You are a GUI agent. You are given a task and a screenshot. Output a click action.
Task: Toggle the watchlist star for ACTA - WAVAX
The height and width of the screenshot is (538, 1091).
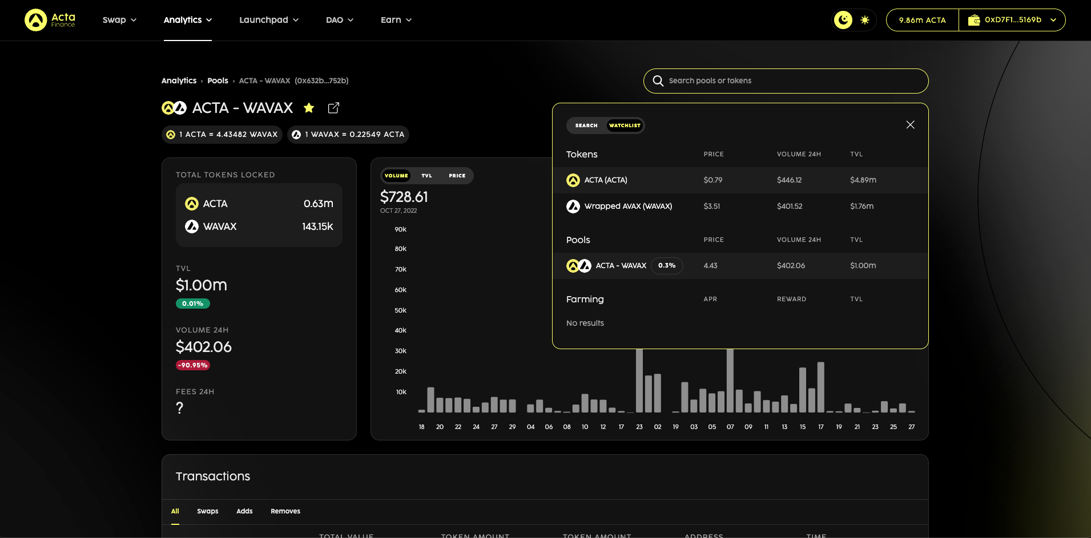[309, 108]
